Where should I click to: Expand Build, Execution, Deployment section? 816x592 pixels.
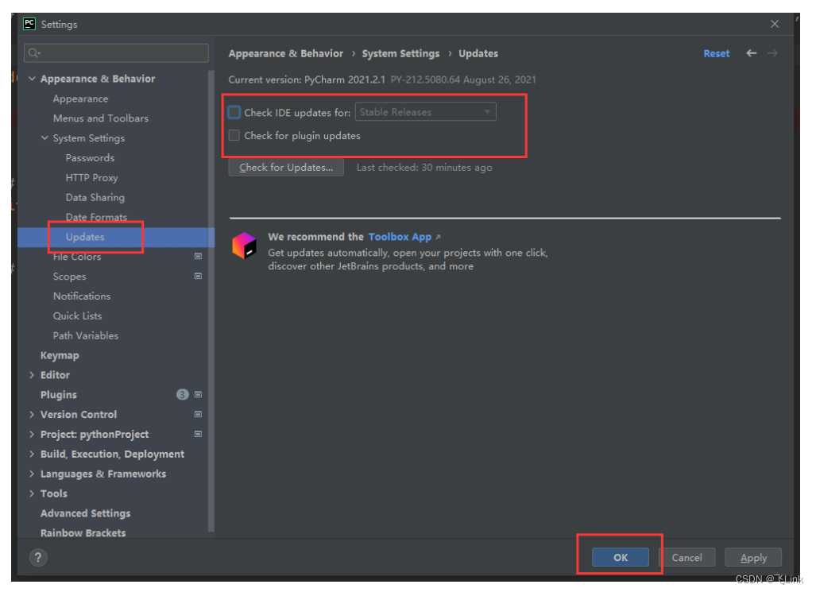click(32, 454)
